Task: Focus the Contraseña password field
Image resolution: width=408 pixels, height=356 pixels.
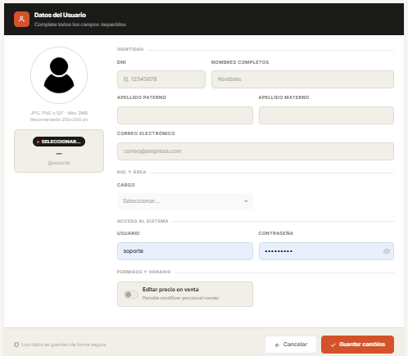Action: point(326,251)
